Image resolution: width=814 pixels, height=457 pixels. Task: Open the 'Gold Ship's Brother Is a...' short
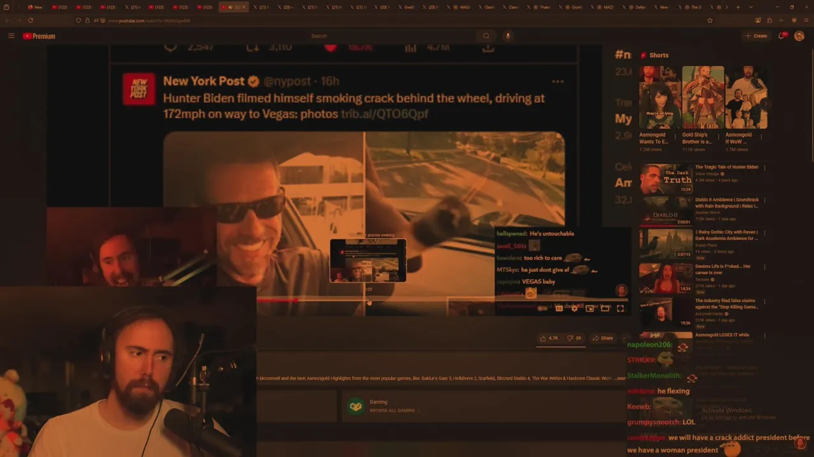(x=703, y=96)
